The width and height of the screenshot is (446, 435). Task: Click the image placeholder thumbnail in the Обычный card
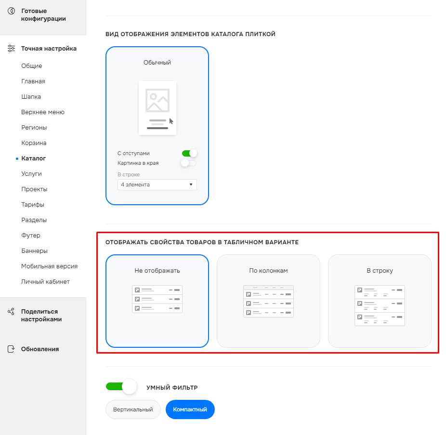(157, 108)
